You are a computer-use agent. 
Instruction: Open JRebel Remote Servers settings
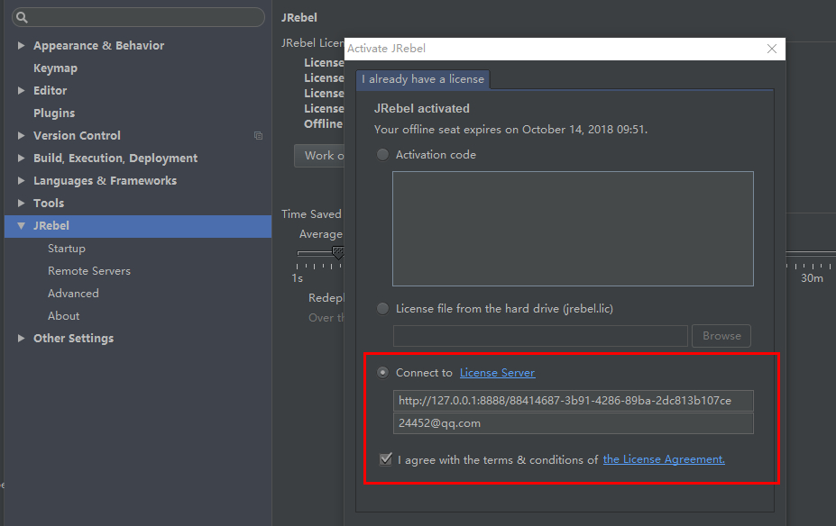(x=89, y=271)
